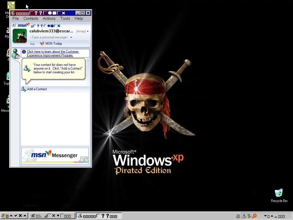Screen dimensions: 293x220
Task: Close the MSN Messenger window
Action: [88, 13]
